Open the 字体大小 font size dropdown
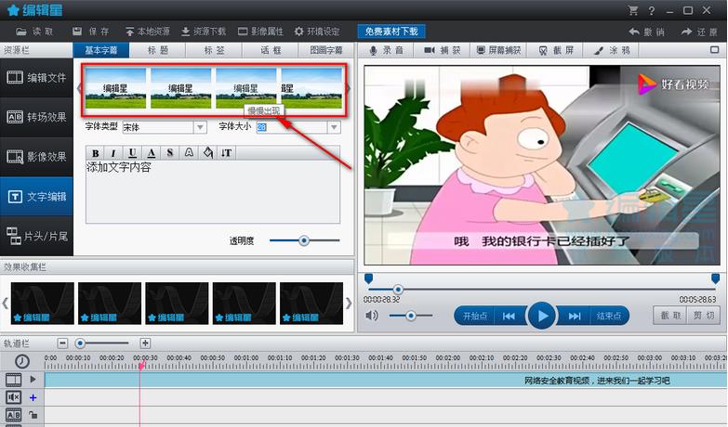 (334, 127)
